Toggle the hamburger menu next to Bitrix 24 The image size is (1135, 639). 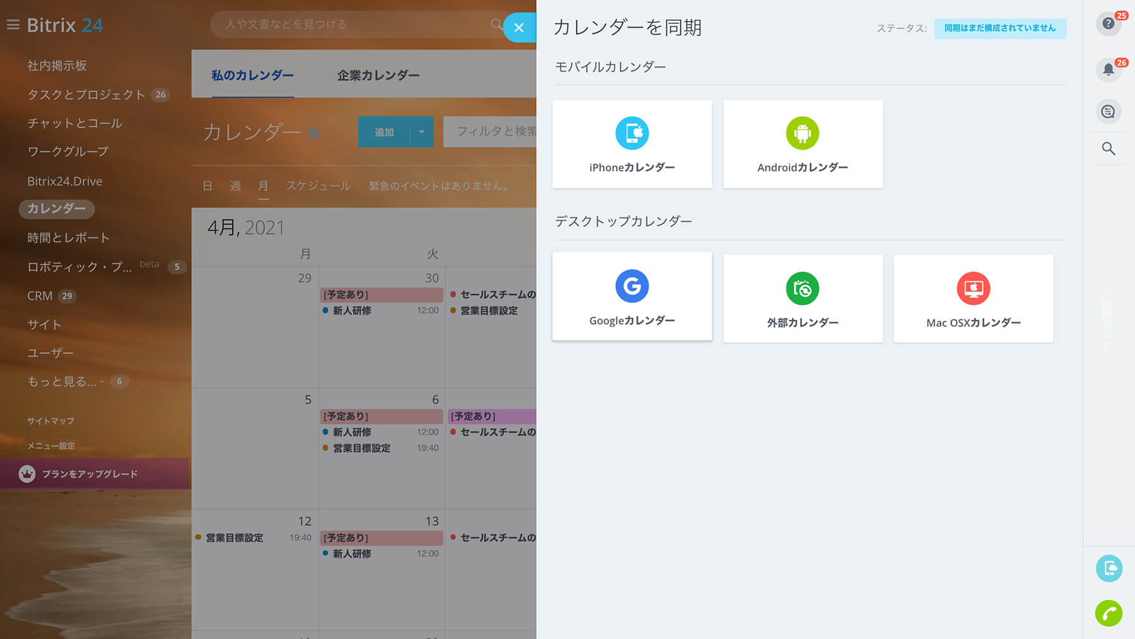click(x=13, y=25)
